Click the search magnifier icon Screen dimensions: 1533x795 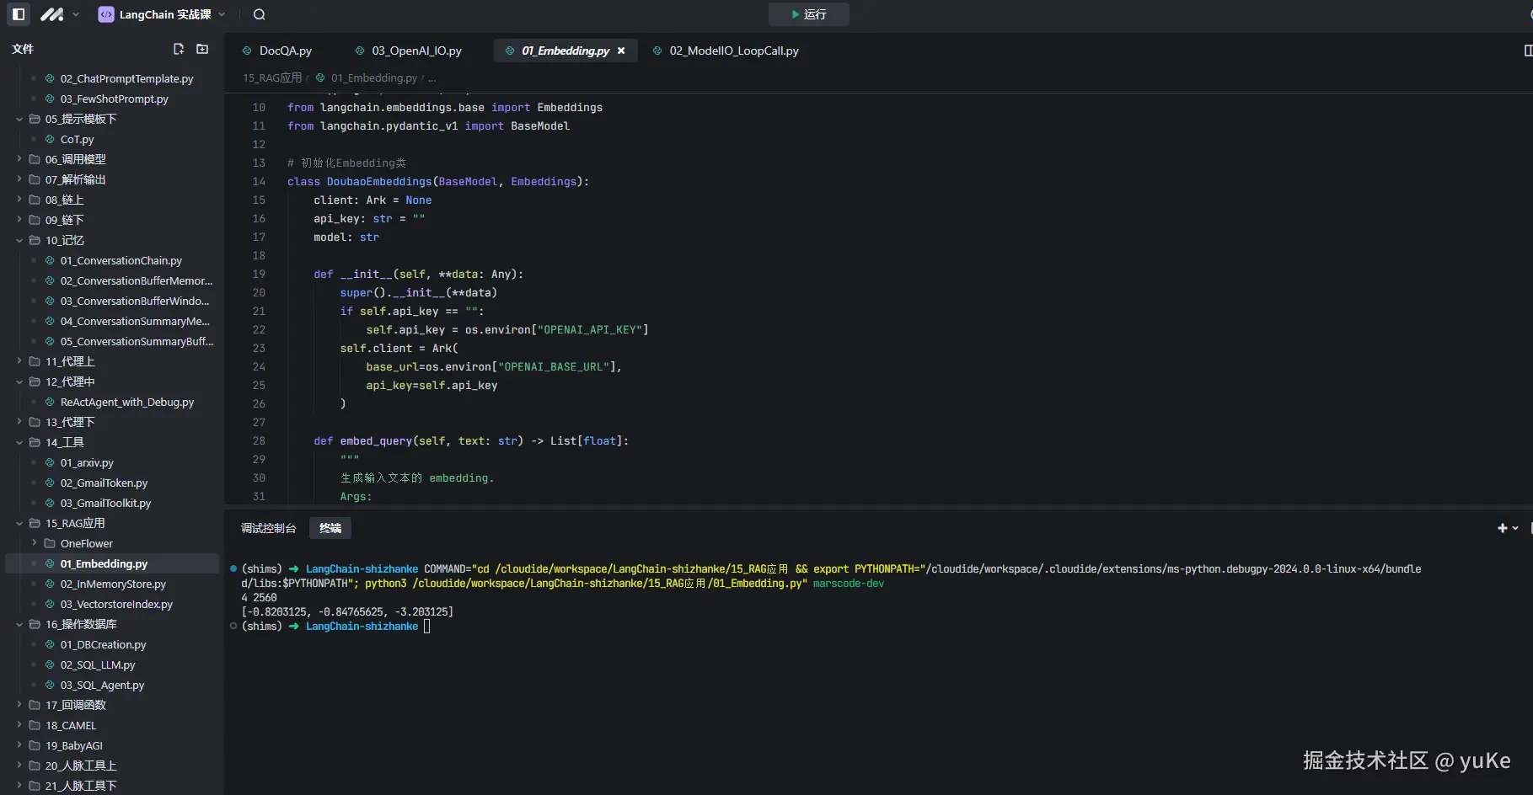[260, 14]
